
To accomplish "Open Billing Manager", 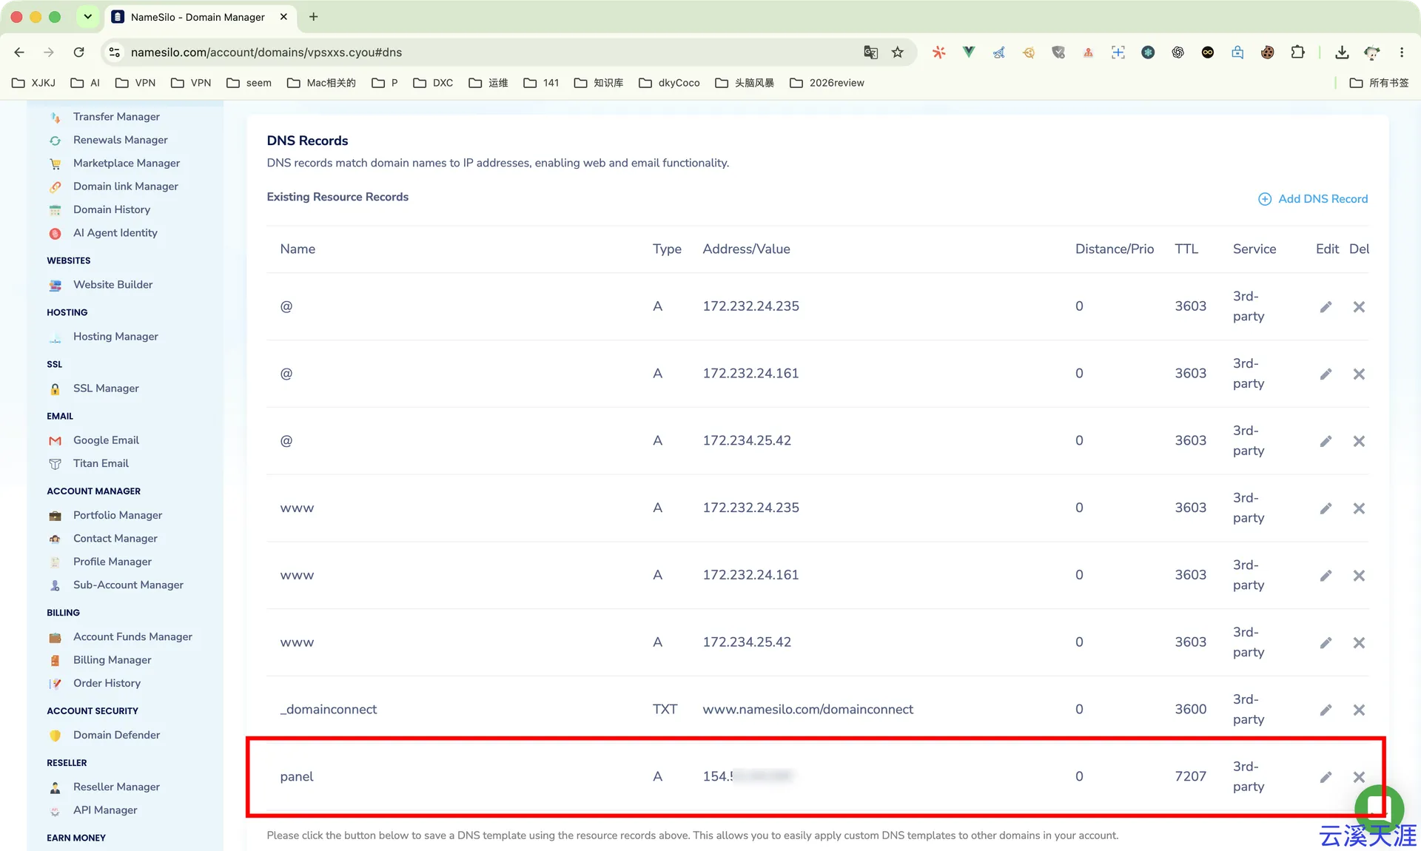I will click(112, 660).
